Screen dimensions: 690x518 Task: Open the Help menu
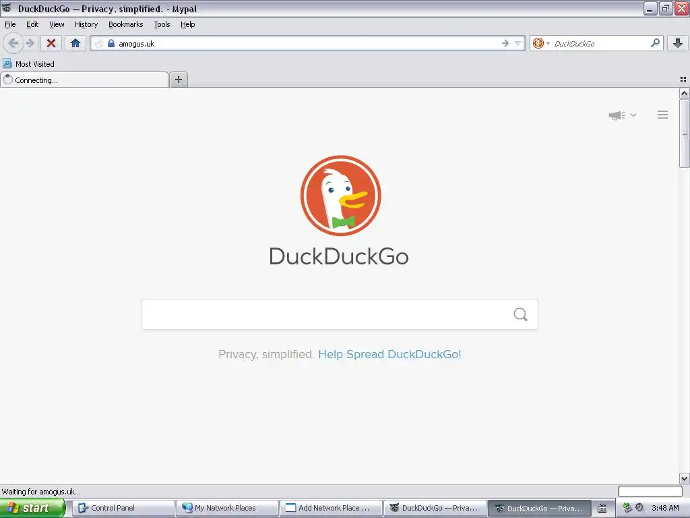point(188,24)
